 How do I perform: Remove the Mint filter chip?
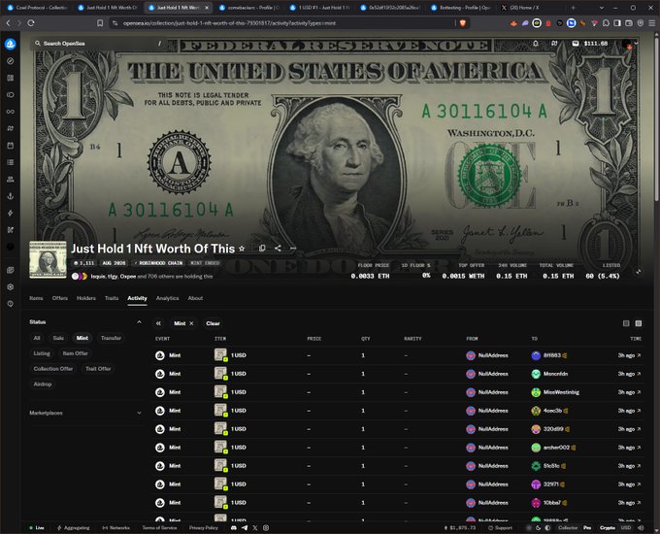(191, 323)
